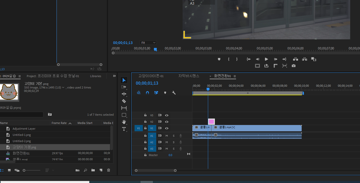
Task: Click the Export Frame camera icon
Action: pyautogui.click(x=294, y=66)
